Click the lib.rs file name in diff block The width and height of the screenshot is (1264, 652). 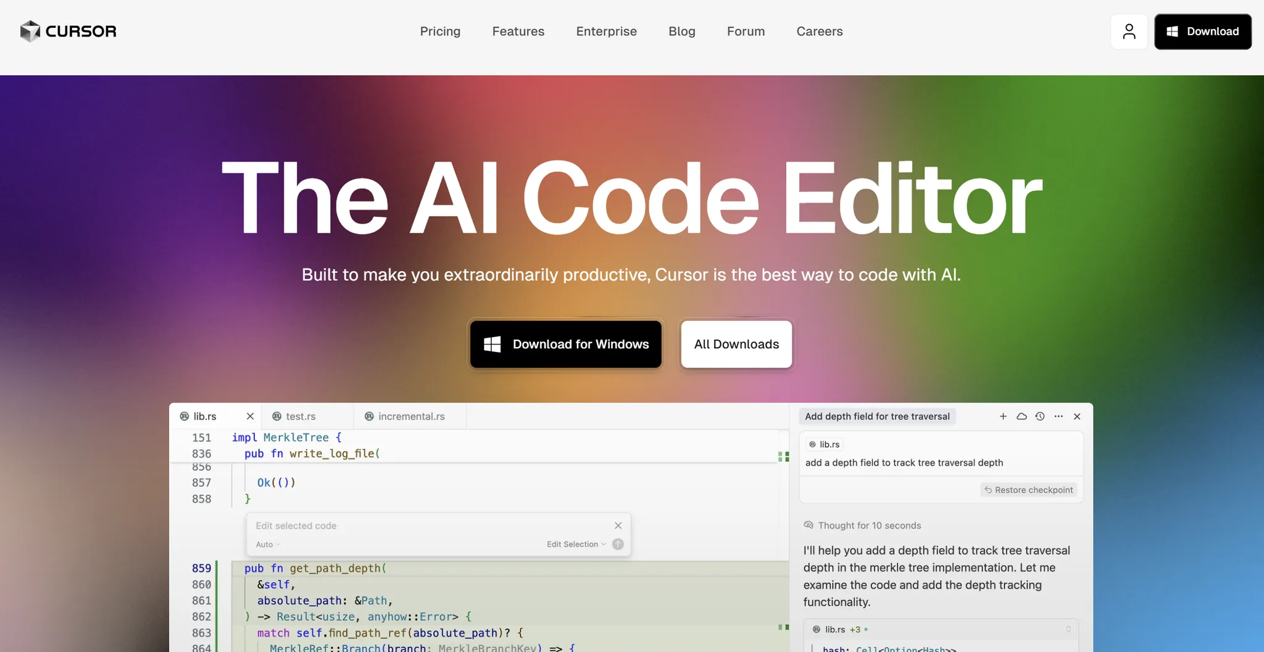(834, 630)
